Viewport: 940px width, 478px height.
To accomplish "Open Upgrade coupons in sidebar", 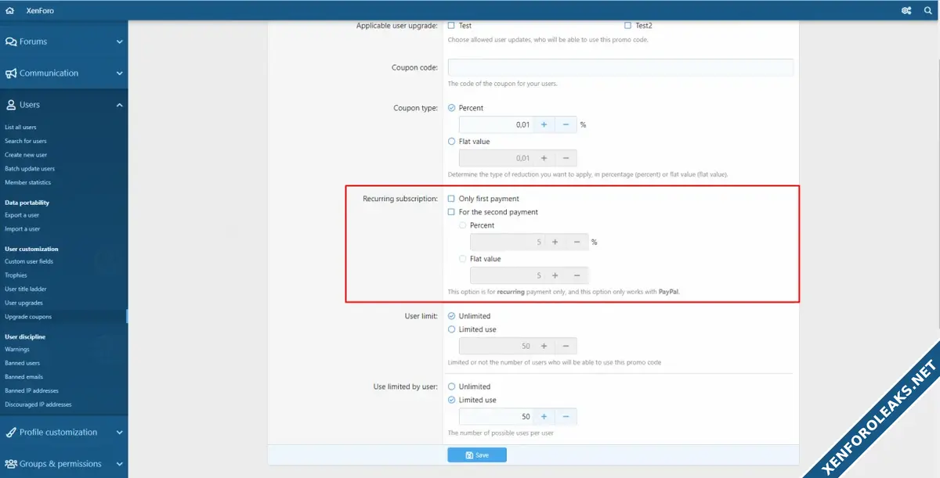I will 28,317.
